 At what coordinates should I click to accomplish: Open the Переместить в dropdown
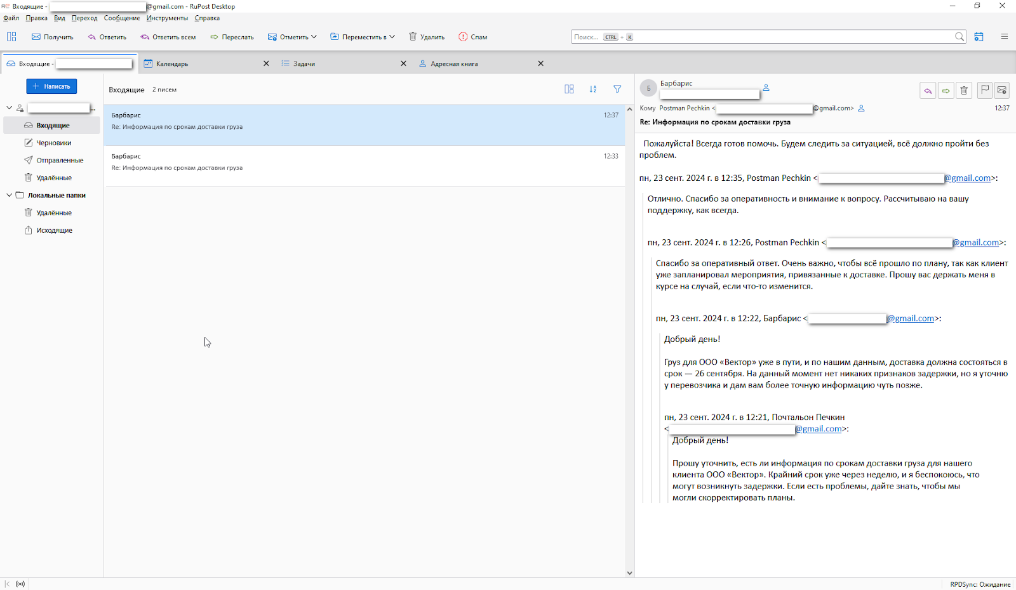click(363, 37)
